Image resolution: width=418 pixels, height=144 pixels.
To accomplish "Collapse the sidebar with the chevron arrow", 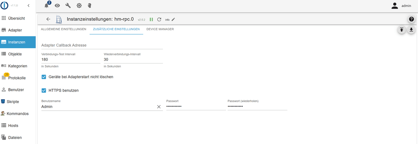I will click(28, 6).
